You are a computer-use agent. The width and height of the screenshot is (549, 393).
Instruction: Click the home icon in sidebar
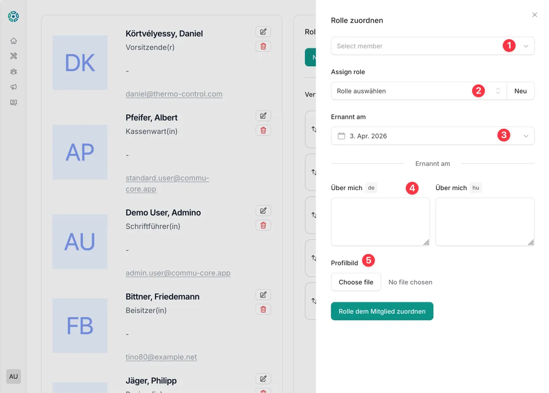tap(14, 41)
